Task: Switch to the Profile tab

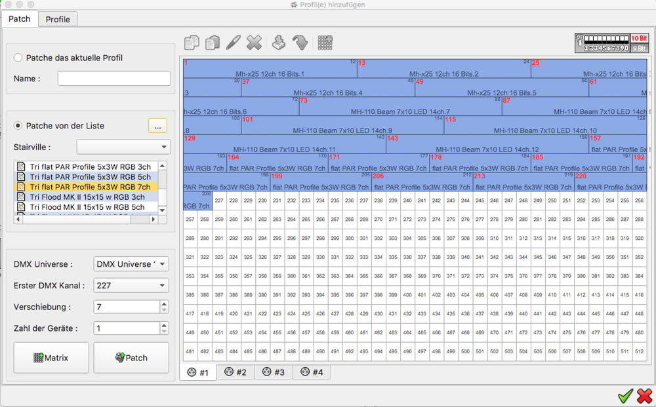Action: tap(58, 19)
